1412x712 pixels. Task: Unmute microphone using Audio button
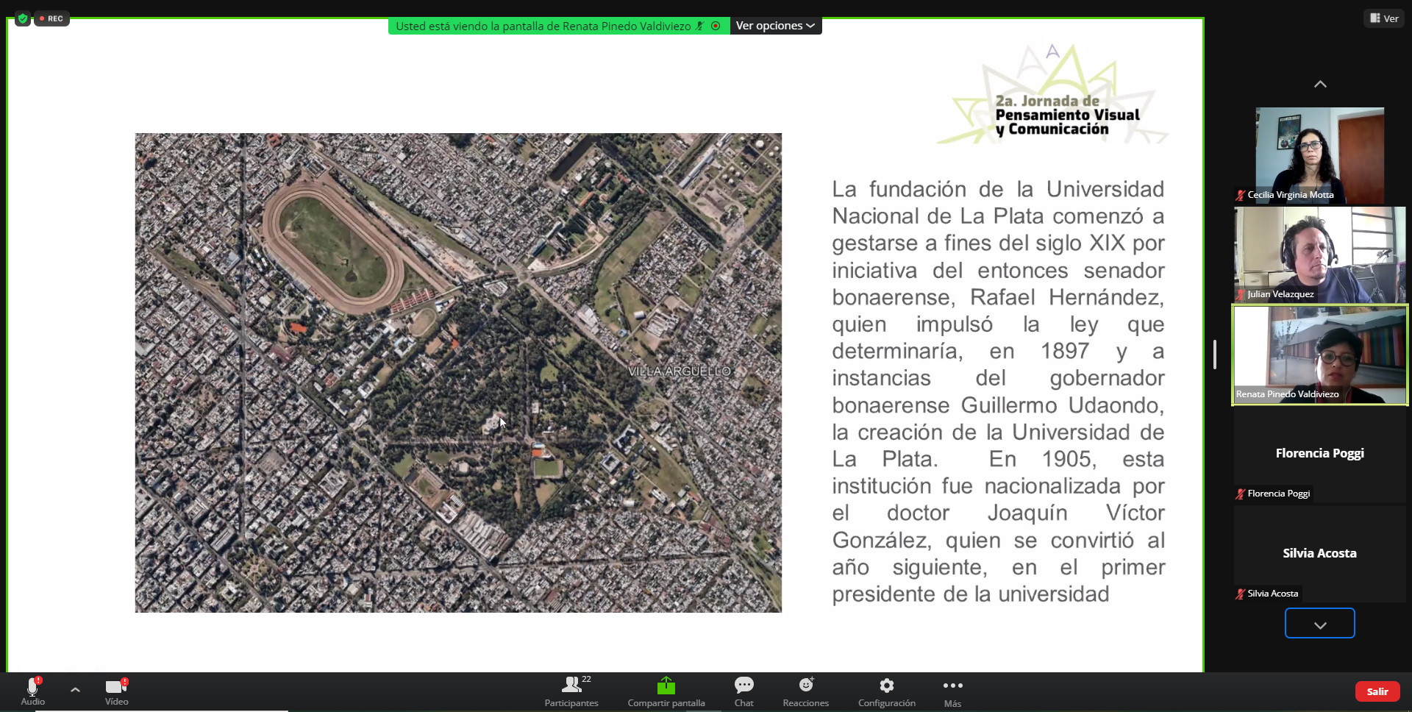point(32,691)
